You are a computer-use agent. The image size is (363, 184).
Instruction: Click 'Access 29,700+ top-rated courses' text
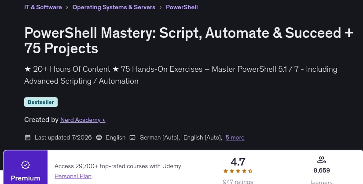tap(118, 166)
